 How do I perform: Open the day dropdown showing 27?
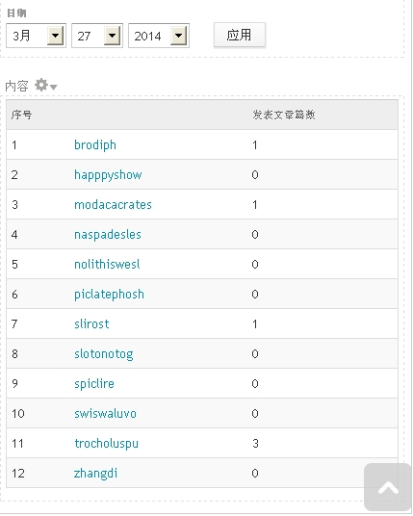(97, 36)
